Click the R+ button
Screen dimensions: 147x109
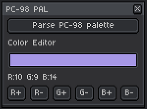tap(17, 93)
